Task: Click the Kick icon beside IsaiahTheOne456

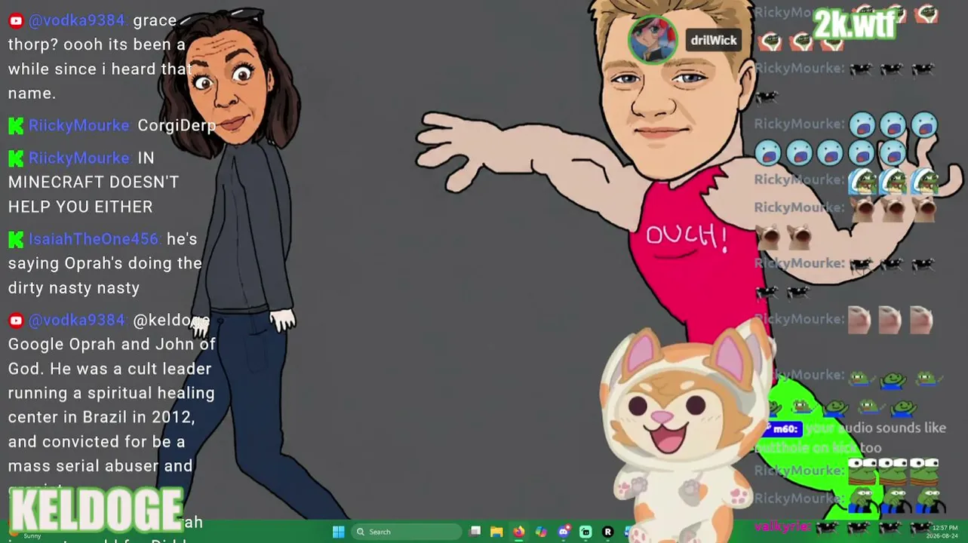Action: (x=16, y=240)
